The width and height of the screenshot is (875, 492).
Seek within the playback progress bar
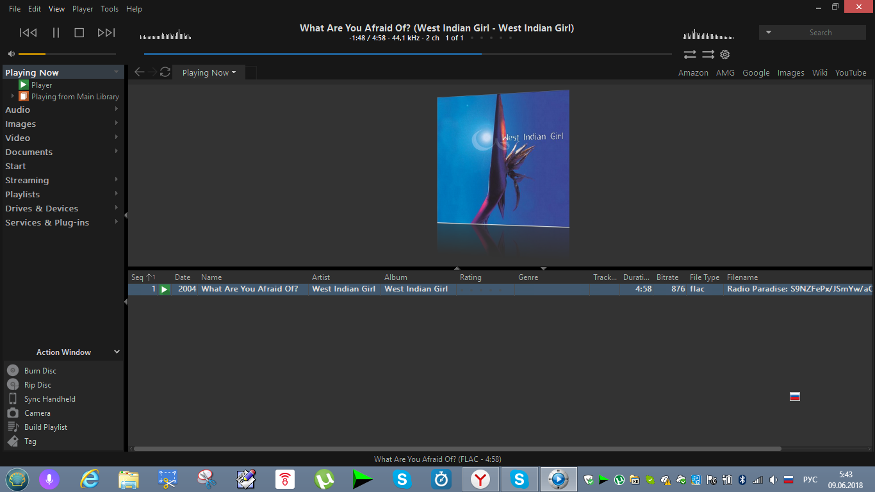pos(408,54)
